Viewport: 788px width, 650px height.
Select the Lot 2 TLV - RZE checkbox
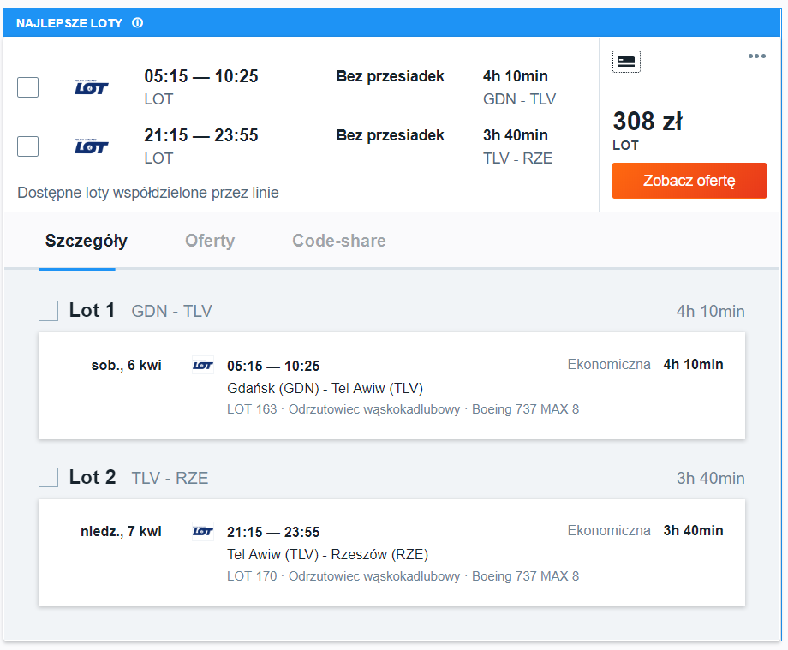tap(48, 477)
